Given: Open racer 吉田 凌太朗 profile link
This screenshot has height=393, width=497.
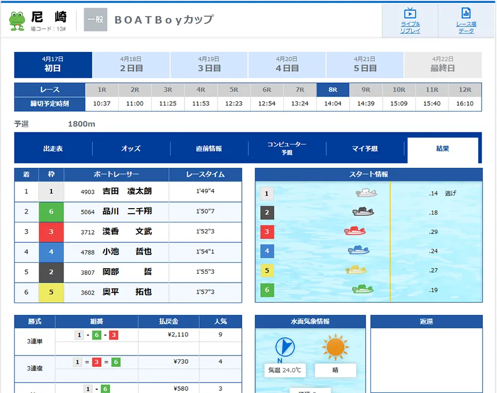Looking at the screenshot, I should point(127,192).
